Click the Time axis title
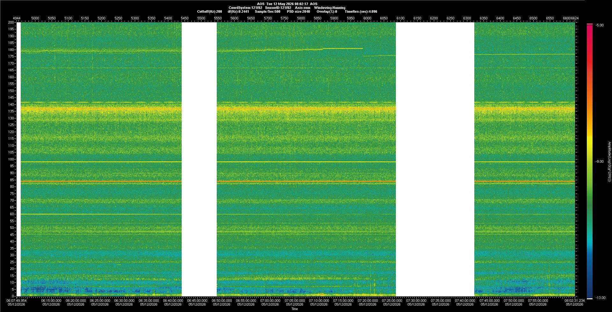This screenshot has height=312, width=612. pos(295,309)
